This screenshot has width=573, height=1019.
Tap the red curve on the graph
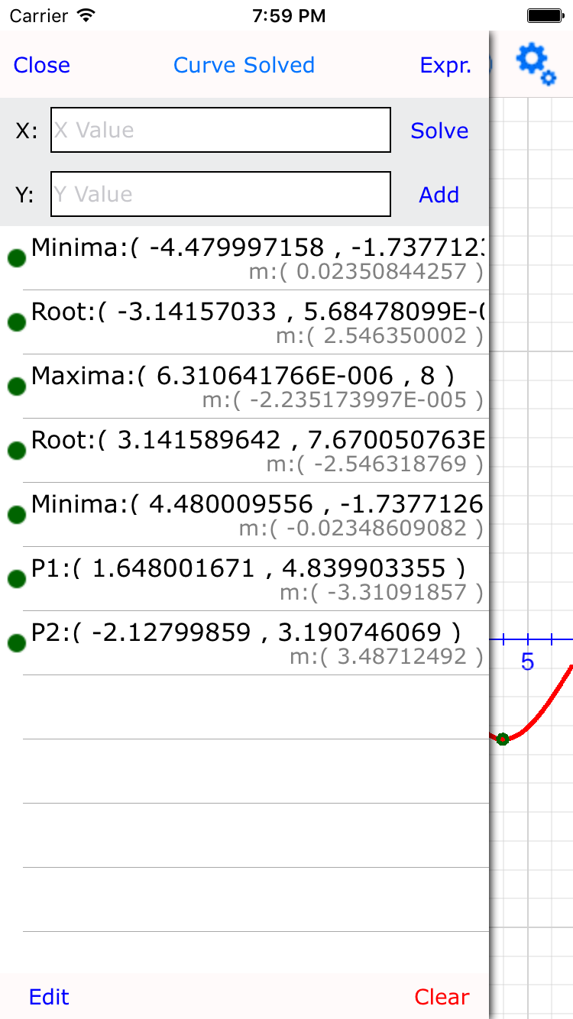[542, 707]
